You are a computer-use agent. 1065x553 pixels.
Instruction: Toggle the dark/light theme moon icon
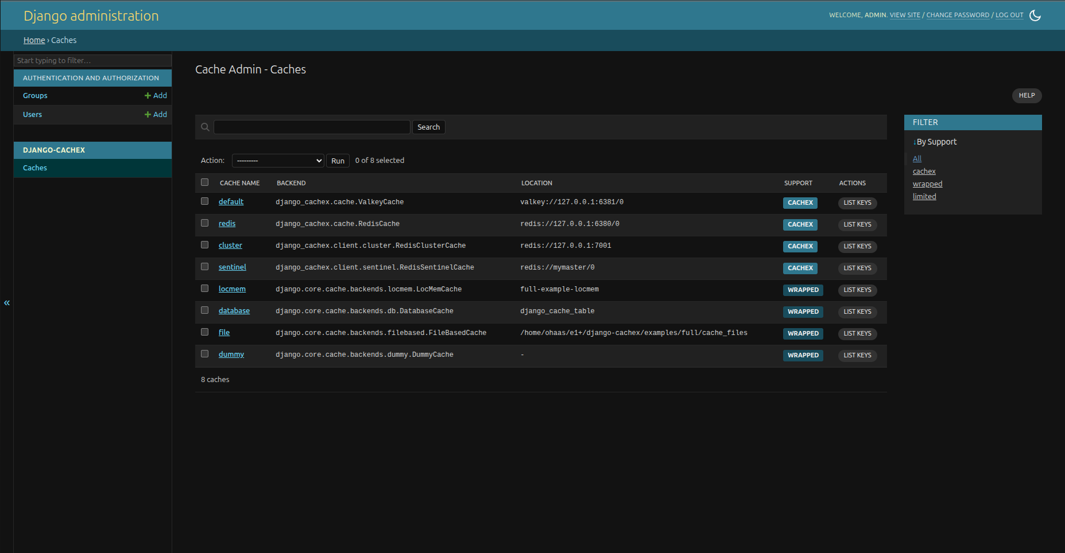coord(1035,15)
